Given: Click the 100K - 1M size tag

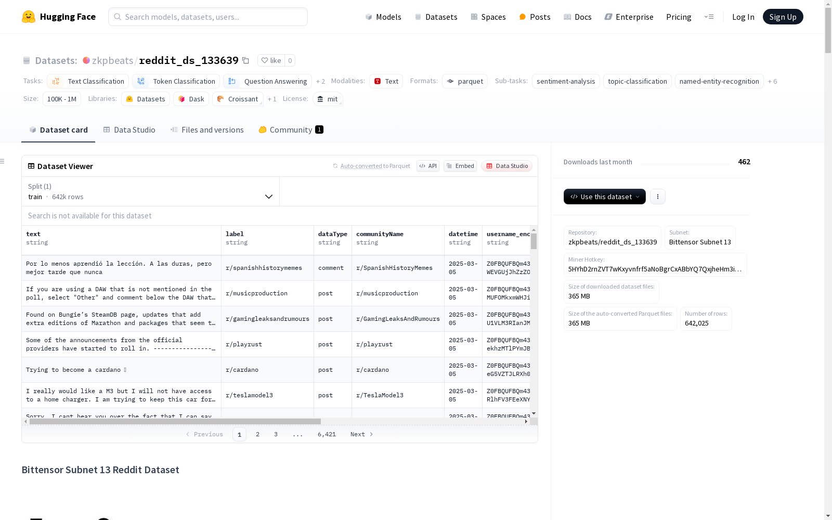Looking at the screenshot, I should (62, 99).
